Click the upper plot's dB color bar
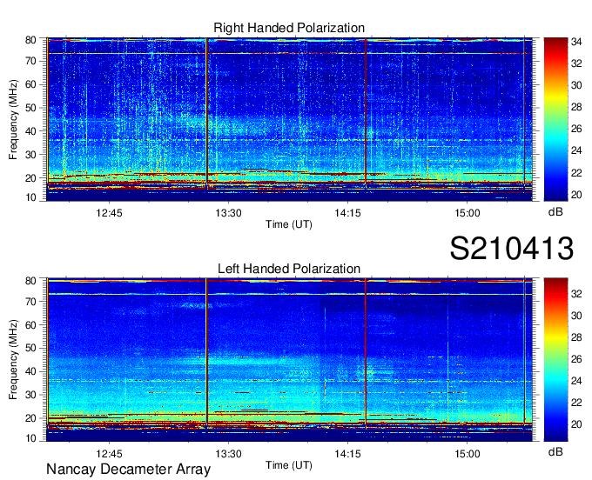 (x=555, y=119)
